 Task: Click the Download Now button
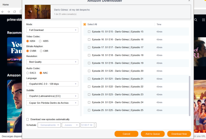179,134
